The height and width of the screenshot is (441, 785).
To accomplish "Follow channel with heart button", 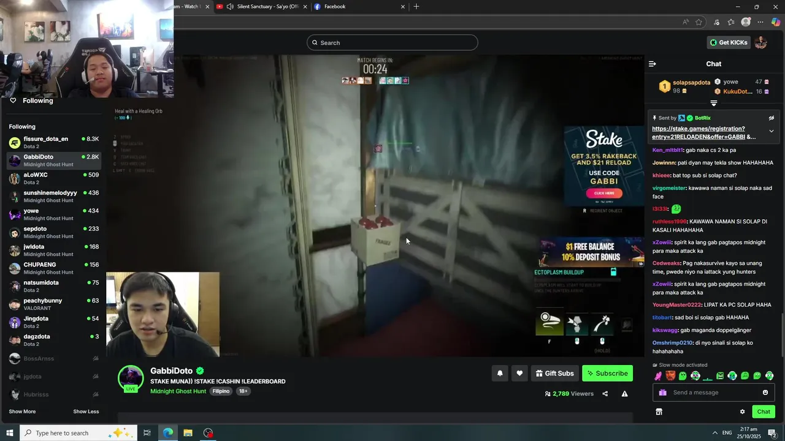I will (x=519, y=373).
